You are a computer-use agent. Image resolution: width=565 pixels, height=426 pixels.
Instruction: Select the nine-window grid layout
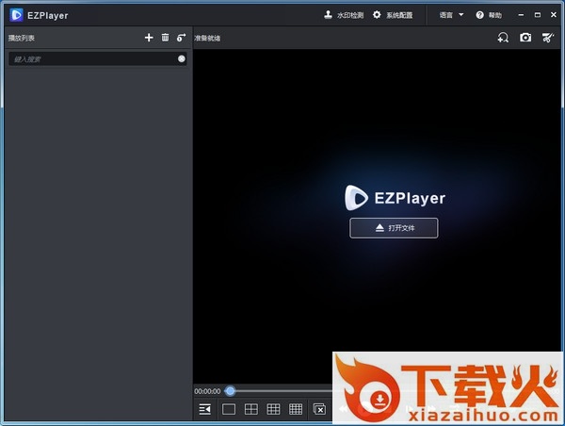coord(273,409)
